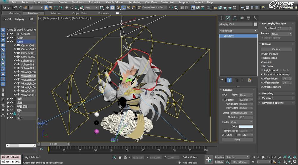Toggle Store with irradiance map checkbox
This screenshot has width=298, height=165.
(x=262, y=74)
